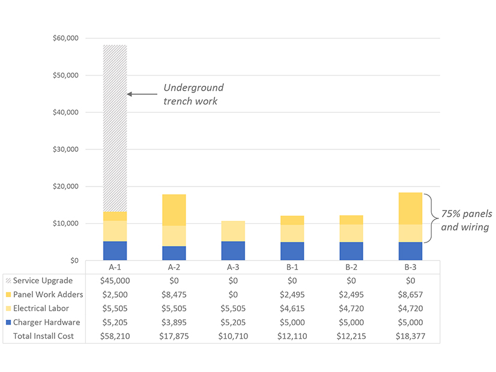Click the hatched Service Upgrade bar above A-1
Image resolution: width=496 pixels, height=372 pixels.
pos(114,120)
